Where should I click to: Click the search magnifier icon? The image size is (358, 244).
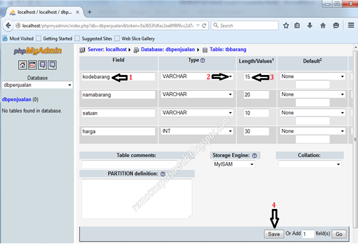coord(216,25)
